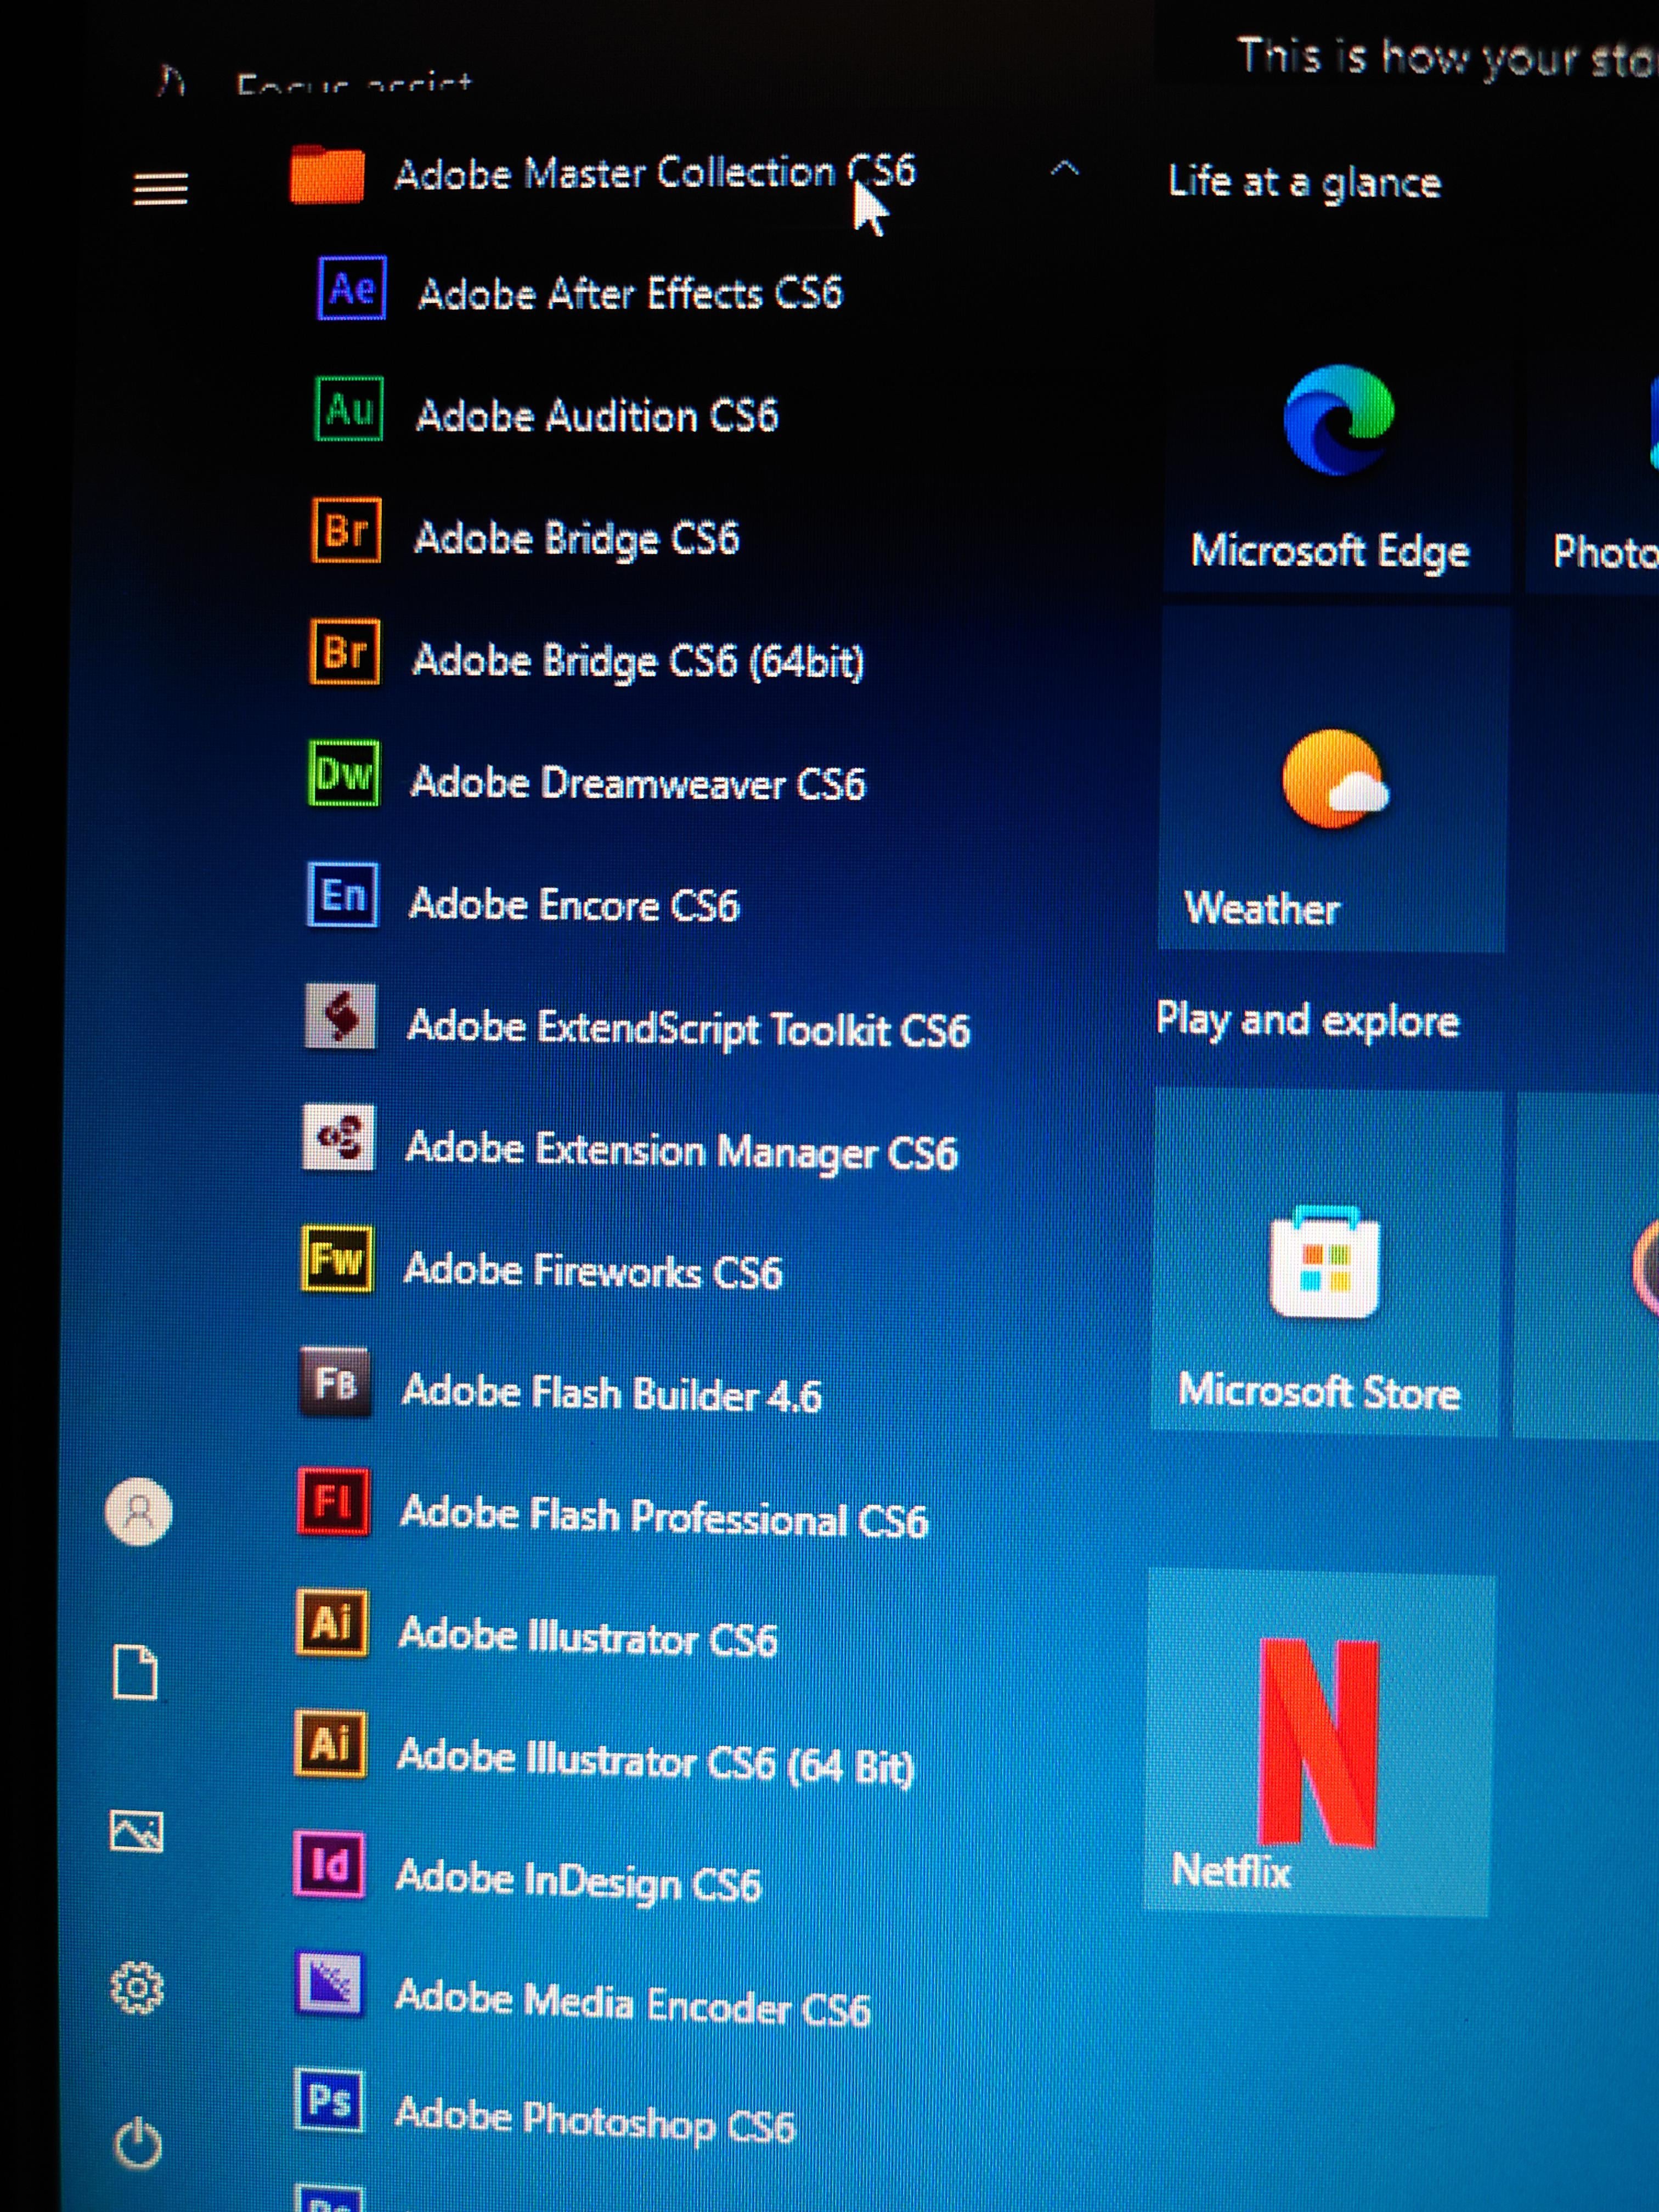The image size is (1659, 2212).
Task: Select 'Adobe Photoshop CS6' list entry
Action: point(595,2121)
